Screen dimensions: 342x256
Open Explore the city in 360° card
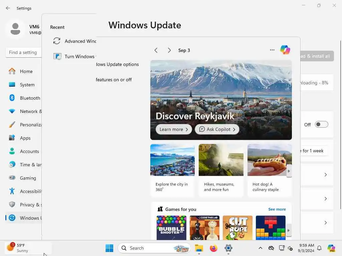coord(172,170)
